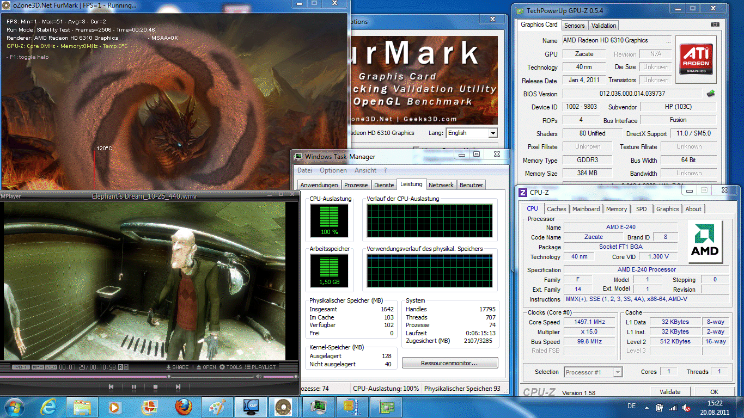Take a GPU-Z screenshot with the camera icon

715,24
